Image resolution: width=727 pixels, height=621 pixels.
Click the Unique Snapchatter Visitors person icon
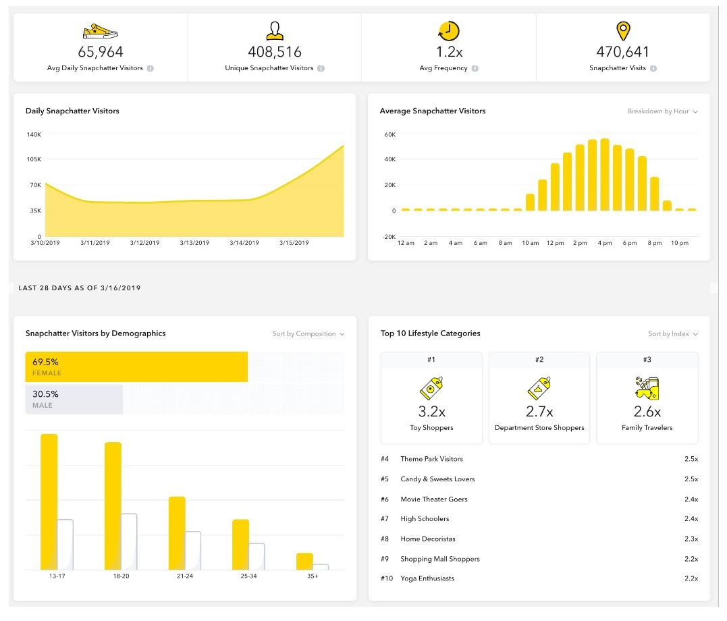[x=274, y=31]
